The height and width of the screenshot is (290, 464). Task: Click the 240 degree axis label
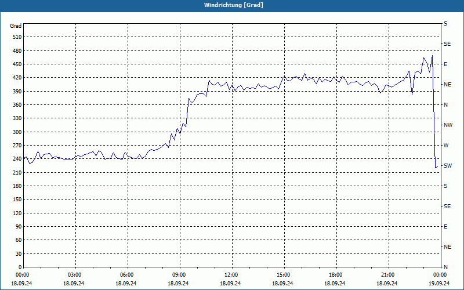pos(17,159)
